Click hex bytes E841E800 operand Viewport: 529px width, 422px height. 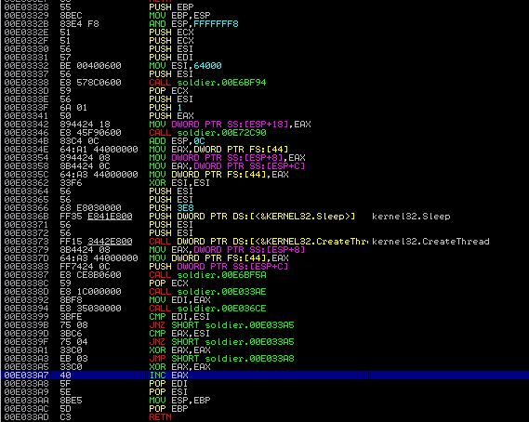[x=110, y=217]
